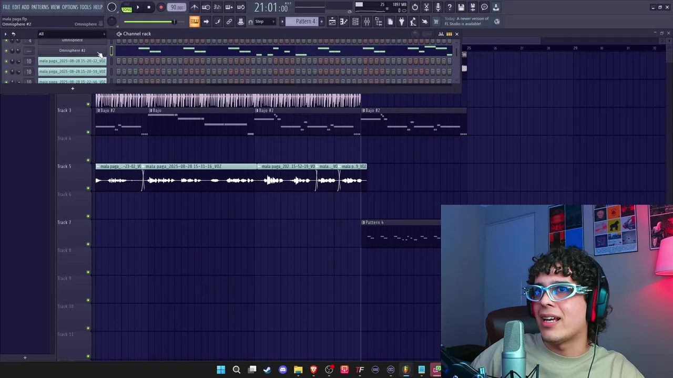Screen dimensions: 673x378
Task: Open the VIEW menu
Action: [55, 7]
